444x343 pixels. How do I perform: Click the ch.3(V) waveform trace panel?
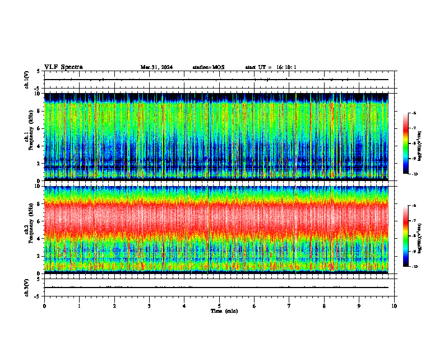tap(219, 288)
